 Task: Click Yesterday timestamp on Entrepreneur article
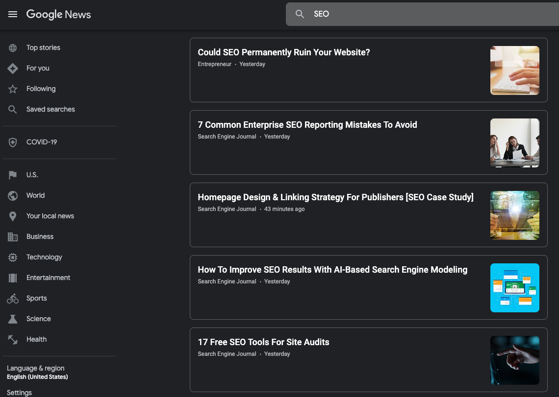[x=253, y=64]
